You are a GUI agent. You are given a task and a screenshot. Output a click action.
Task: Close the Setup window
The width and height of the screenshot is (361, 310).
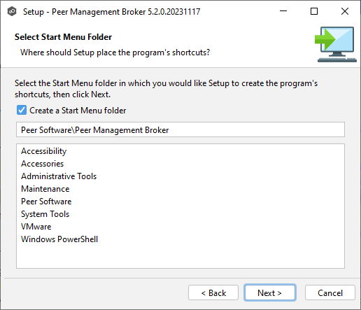345,11
